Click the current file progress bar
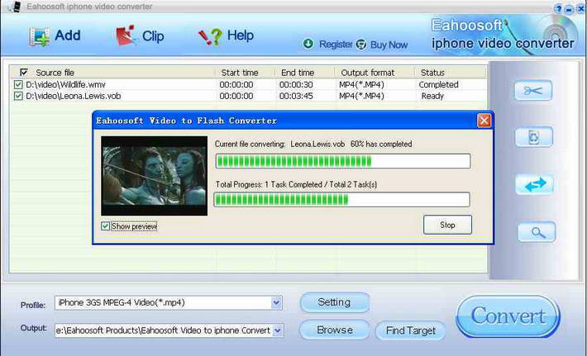 342,161
